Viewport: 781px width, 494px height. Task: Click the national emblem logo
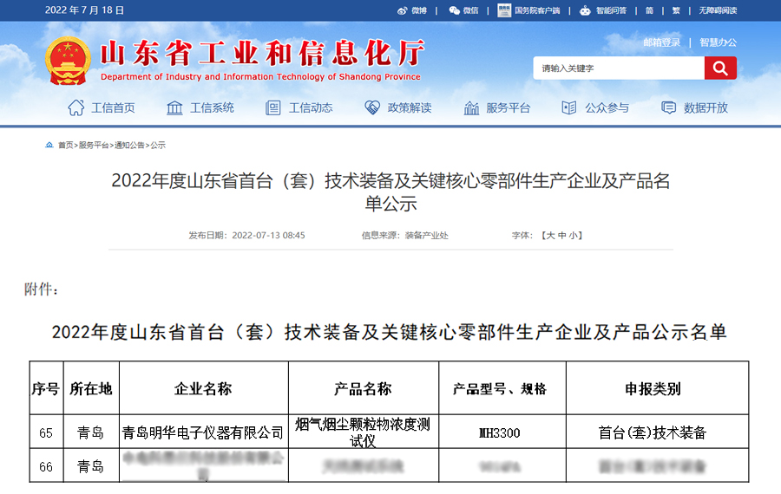click(68, 61)
